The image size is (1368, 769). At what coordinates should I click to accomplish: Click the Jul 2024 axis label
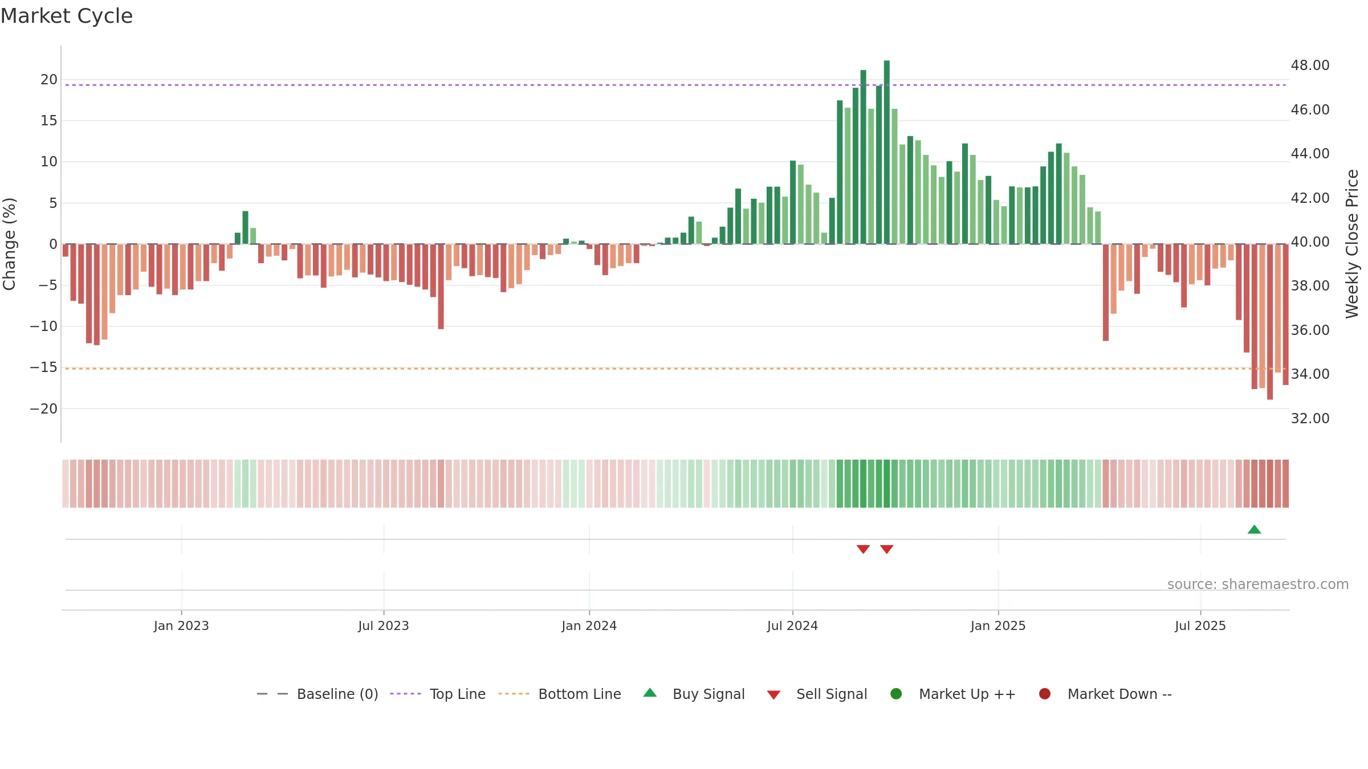[792, 626]
